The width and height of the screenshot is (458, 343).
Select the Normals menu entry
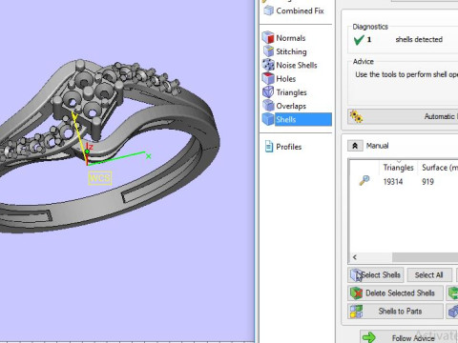click(x=291, y=38)
